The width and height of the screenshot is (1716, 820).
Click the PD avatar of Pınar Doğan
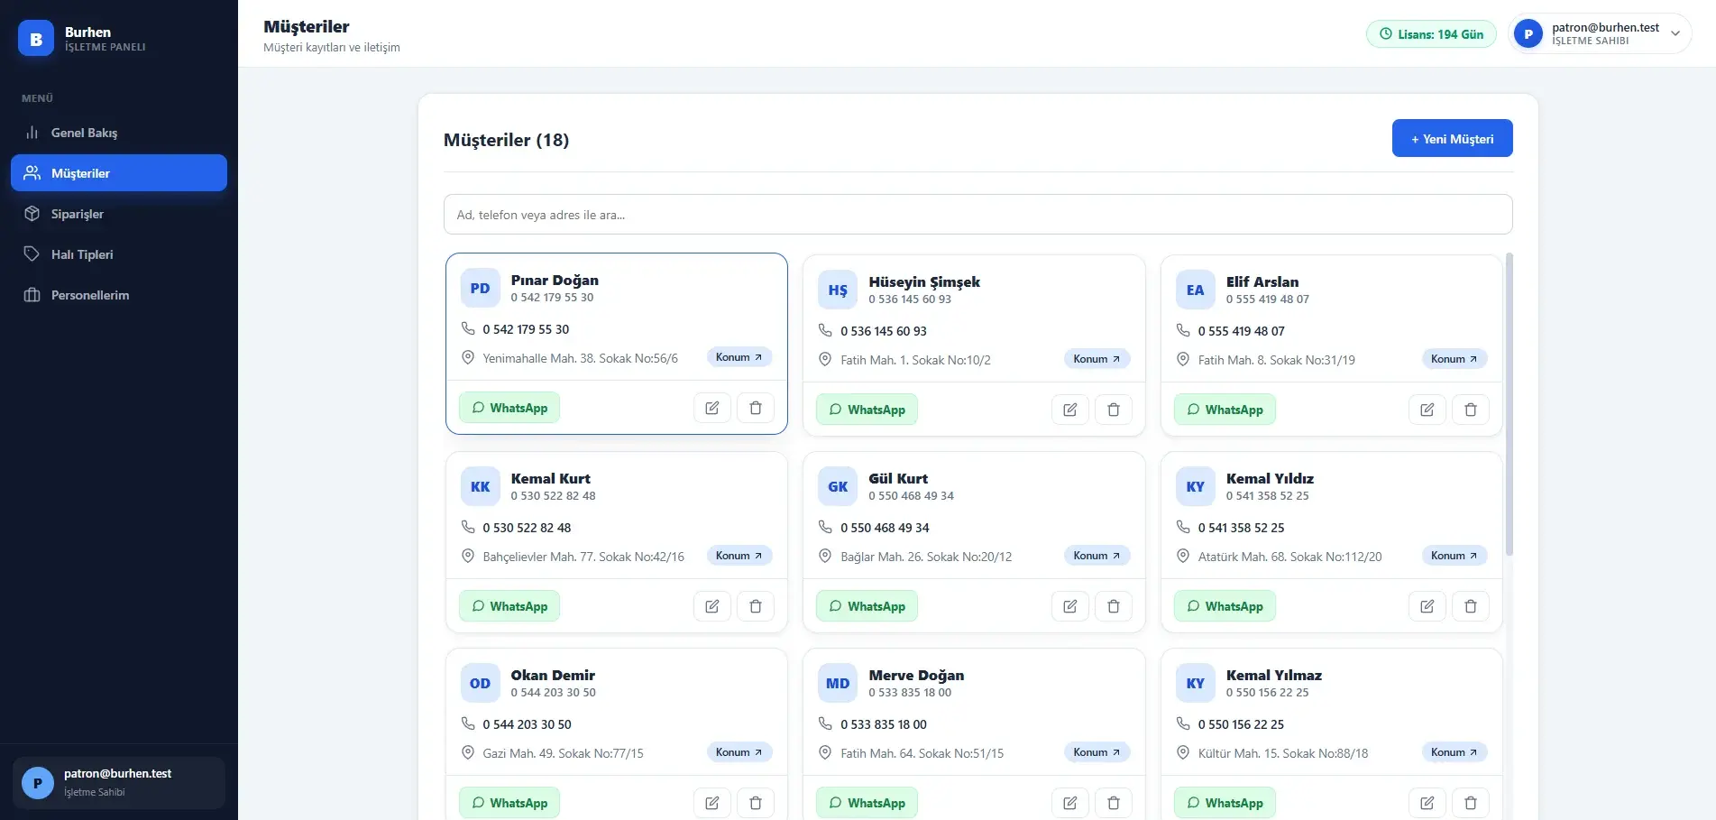(x=480, y=289)
